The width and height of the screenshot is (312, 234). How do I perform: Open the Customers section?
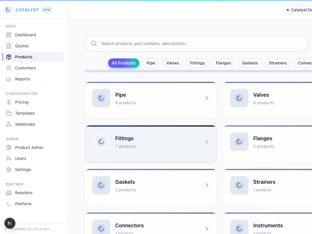coord(33,68)
